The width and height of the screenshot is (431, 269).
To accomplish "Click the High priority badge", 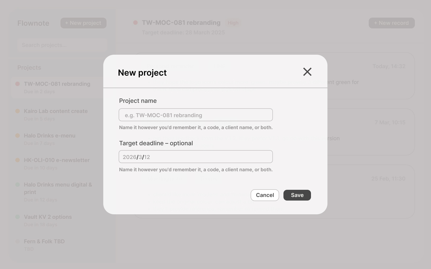I will [x=233, y=23].
